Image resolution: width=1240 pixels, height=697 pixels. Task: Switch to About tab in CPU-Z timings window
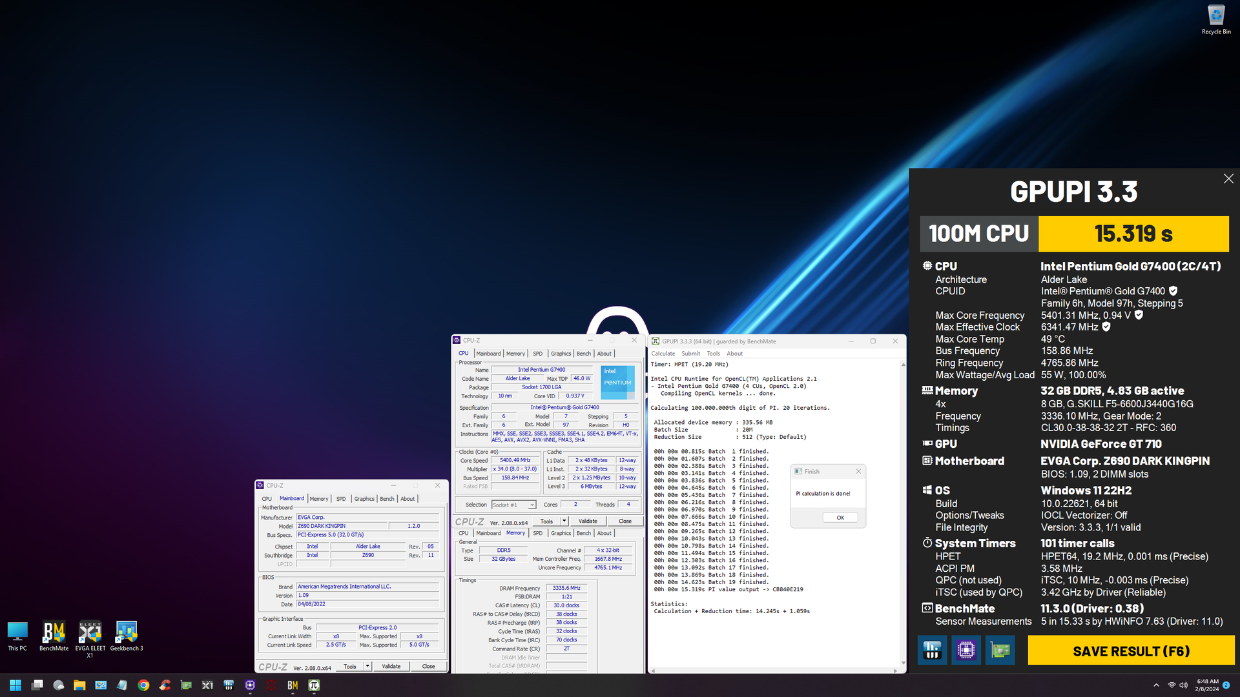click(604, 533)
